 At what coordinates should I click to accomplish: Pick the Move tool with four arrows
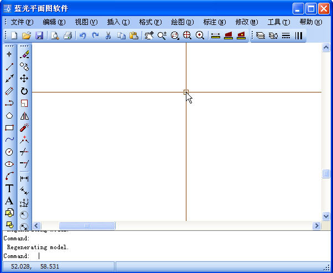pos(24,79)
